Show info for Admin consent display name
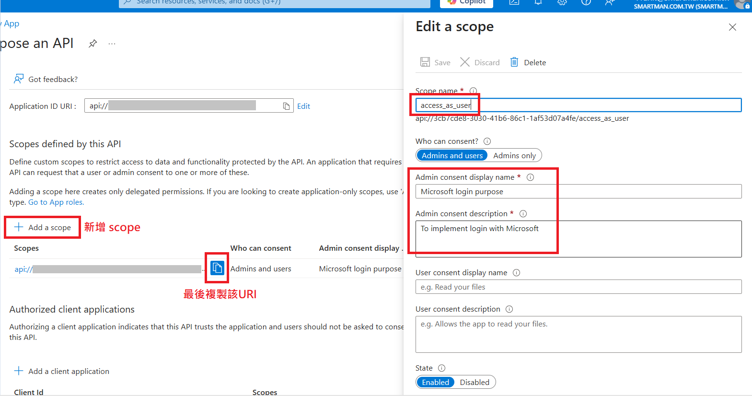This screenshot has width=752, height=396. tap(531, 177)
